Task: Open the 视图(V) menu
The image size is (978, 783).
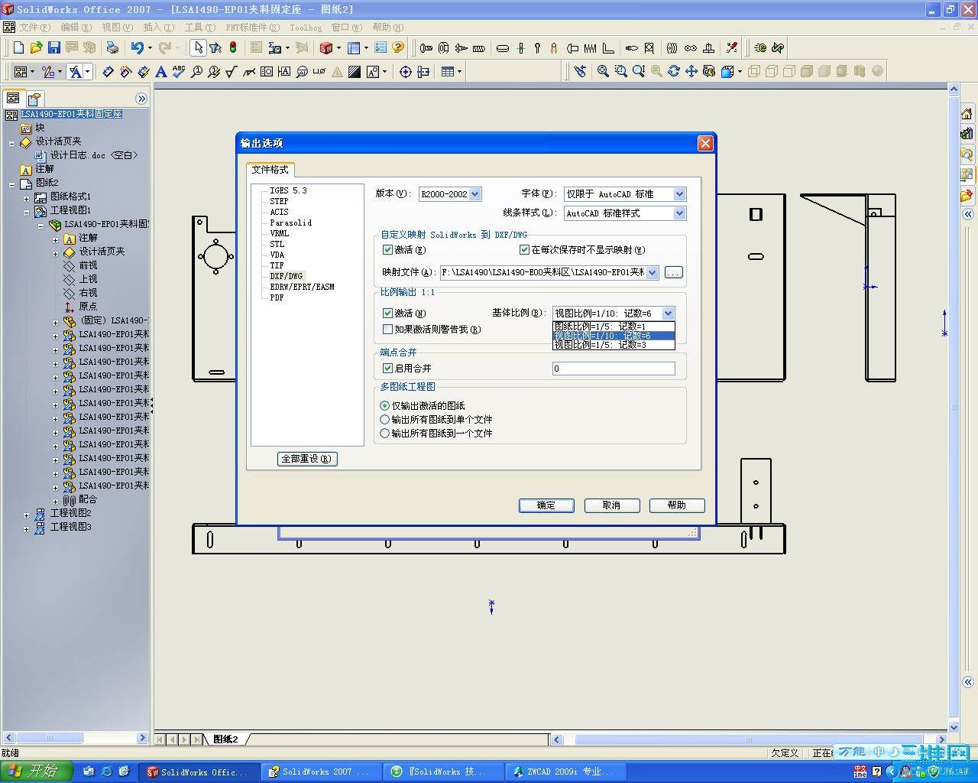Action: coord(118,28)
